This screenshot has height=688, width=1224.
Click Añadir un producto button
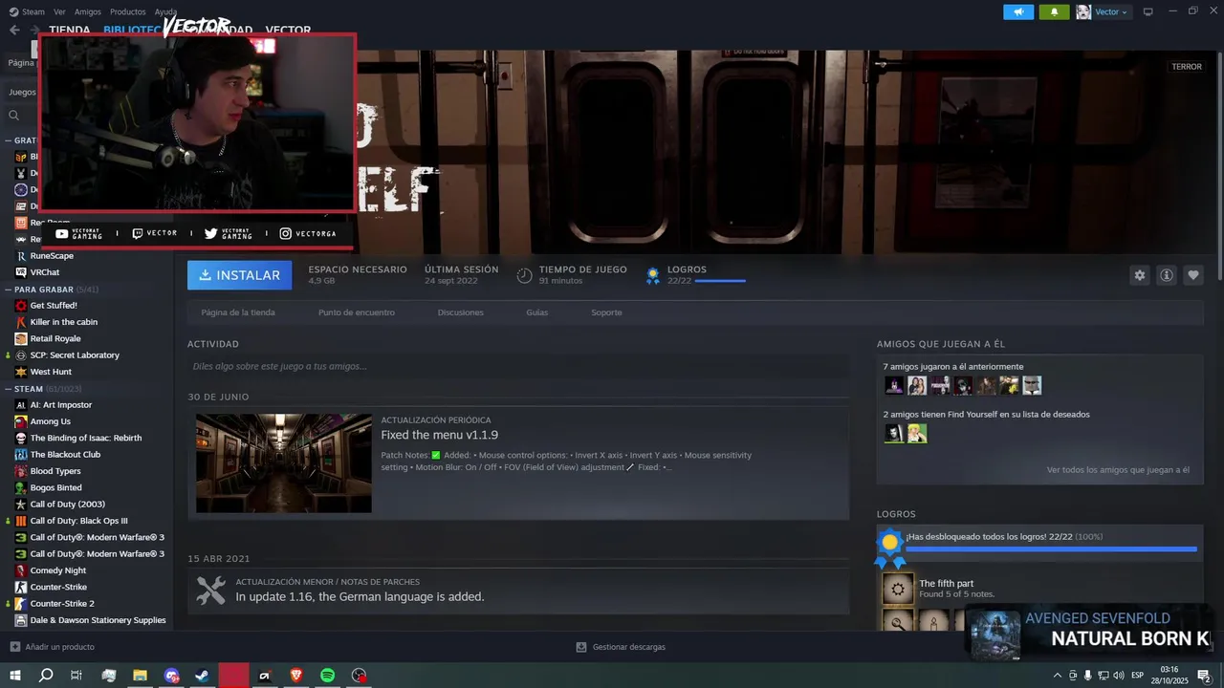point(53,647)
